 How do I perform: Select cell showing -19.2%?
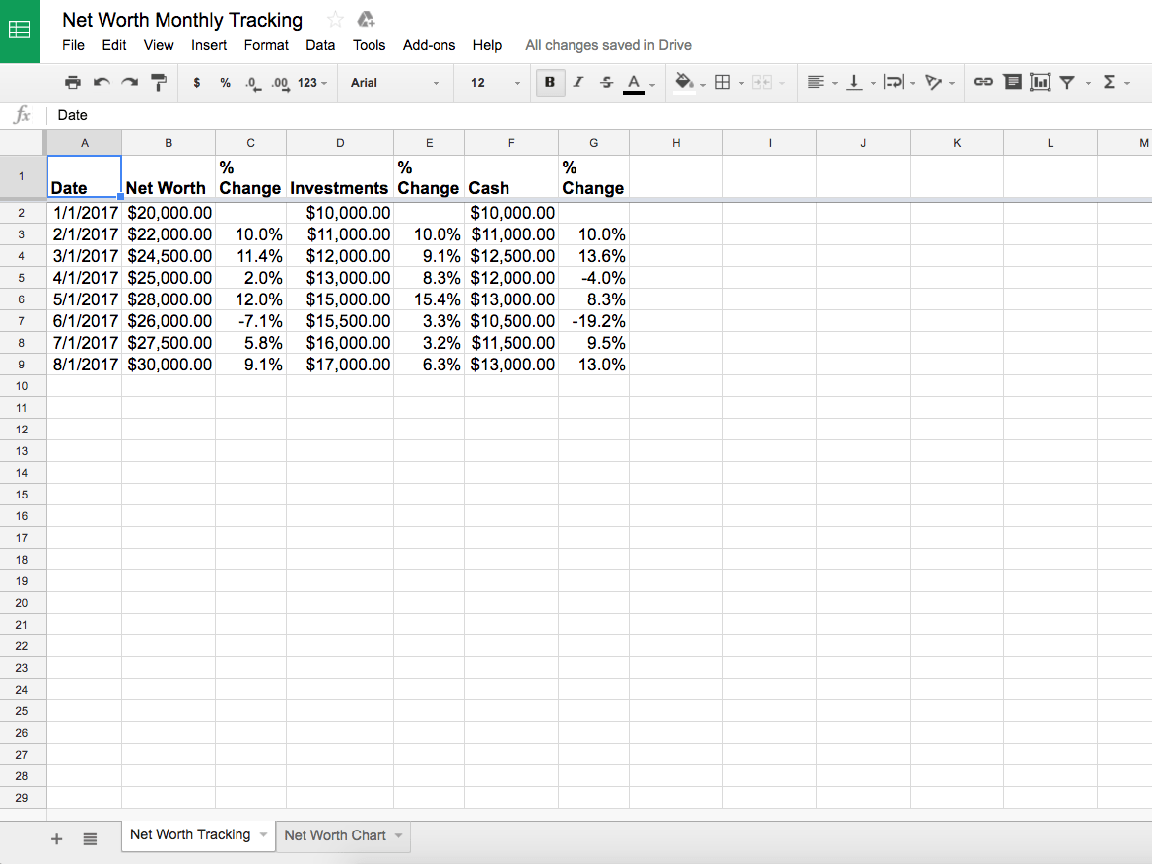(x=593, y=321)
